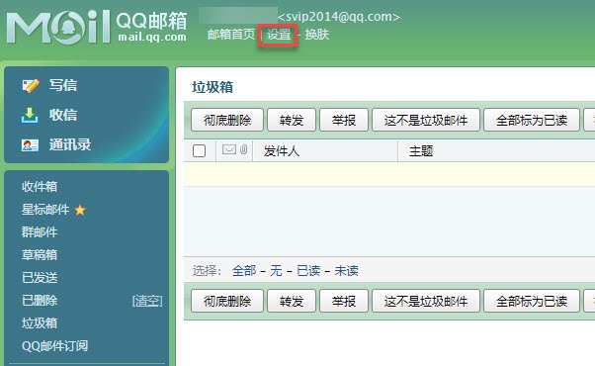Click the bottom 全部标为已读 button
The height and width of the screenshot is (366, 595).
(x=532, y=301)
